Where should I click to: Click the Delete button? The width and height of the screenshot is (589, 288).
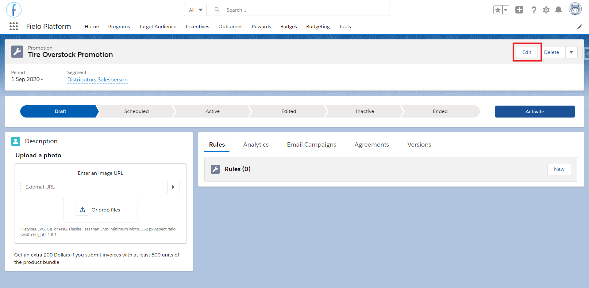[x=552, y=52]
